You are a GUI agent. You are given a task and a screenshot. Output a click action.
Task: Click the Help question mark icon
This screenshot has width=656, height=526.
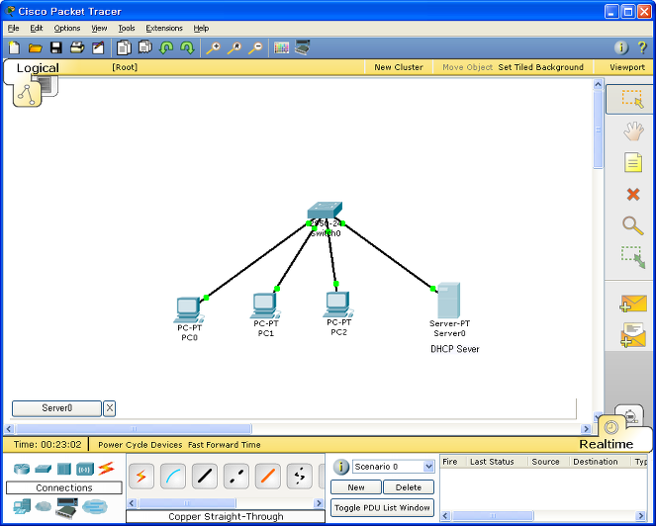[642, 47]
